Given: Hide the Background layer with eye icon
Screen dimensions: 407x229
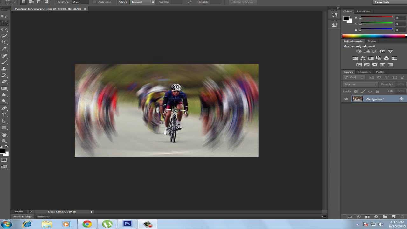Looking at the screenshot, I should tap(346, 99).
